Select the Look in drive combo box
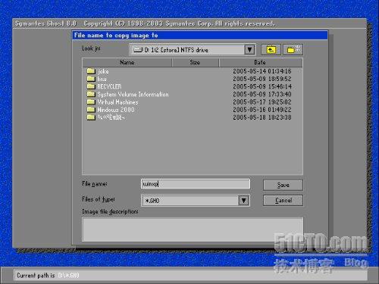Screen dimensions: 379x284 coord(193,49)
